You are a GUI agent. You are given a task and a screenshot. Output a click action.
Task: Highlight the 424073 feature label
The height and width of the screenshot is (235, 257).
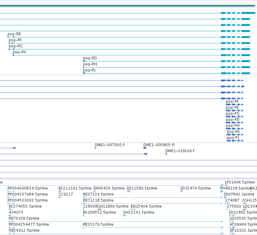tap(16, 213)
